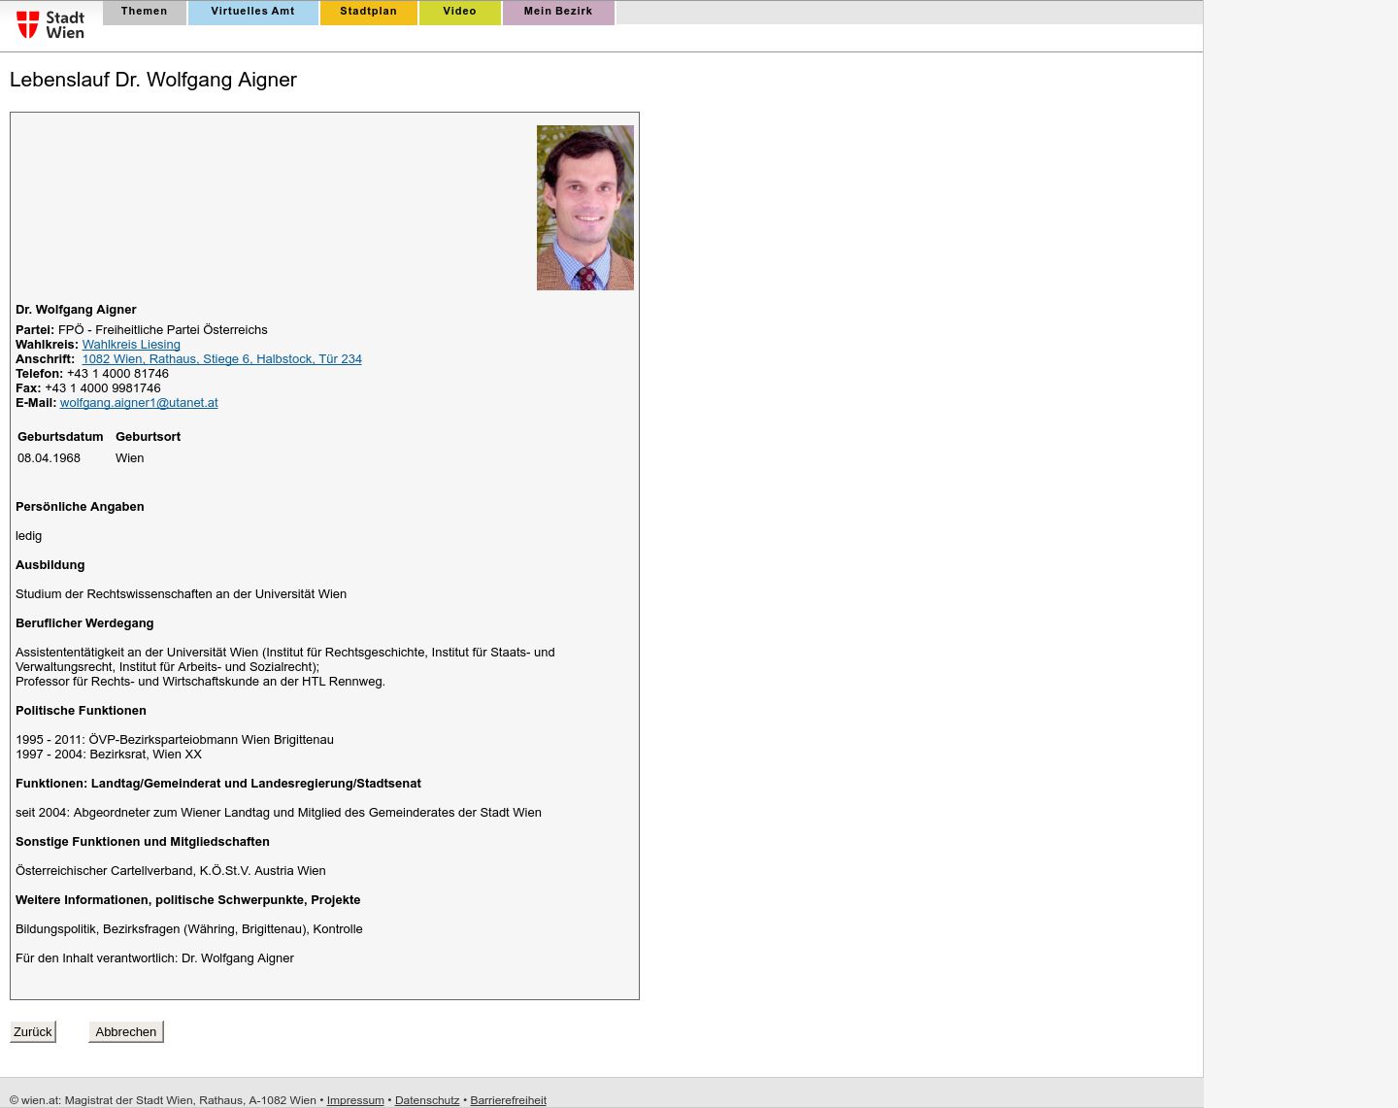Click the 1995 - 2011 ÖVP-Bezirksparteiobmann line
Viewport: 1398px width, 1108px height.
(x=175, y=740)
